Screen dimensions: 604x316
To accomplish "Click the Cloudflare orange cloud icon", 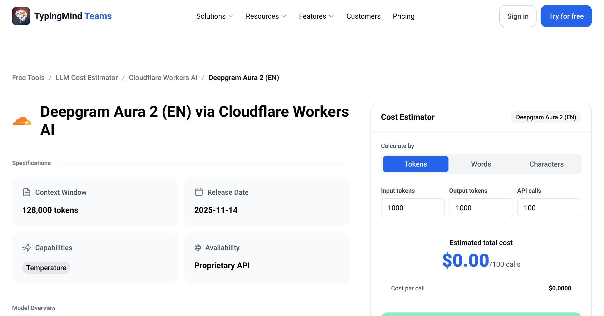I will [x=22, y=121].
